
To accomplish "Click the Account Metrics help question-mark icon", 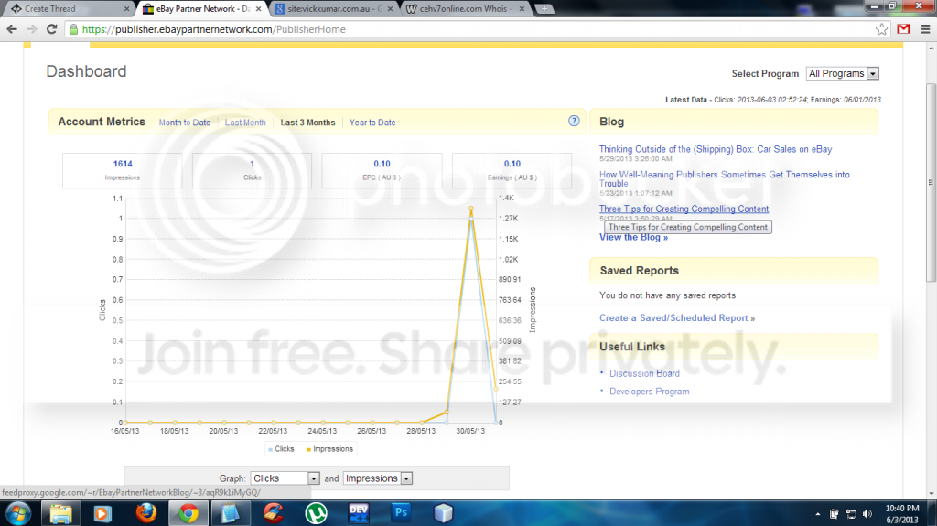I will point(574,122).
